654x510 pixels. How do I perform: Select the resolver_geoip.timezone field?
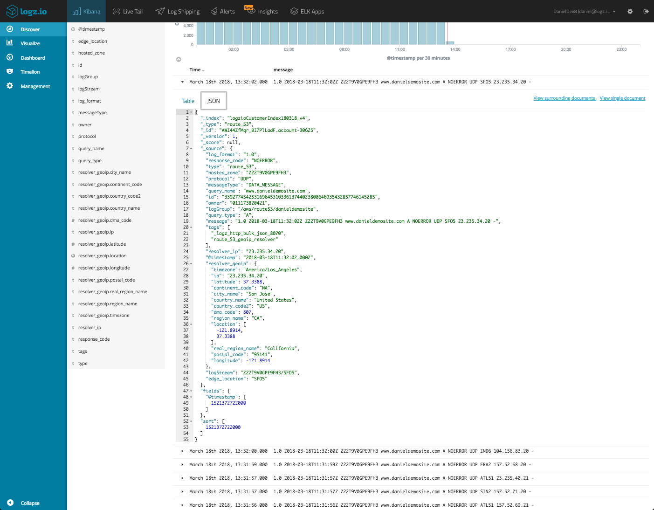[x=104, y=316]
